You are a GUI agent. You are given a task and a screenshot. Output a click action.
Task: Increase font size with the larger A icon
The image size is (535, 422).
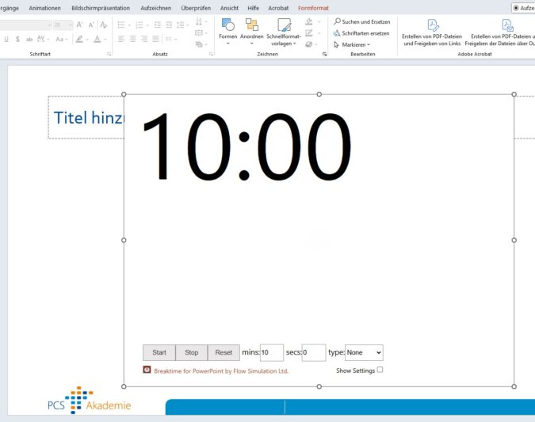coord(79,25)
